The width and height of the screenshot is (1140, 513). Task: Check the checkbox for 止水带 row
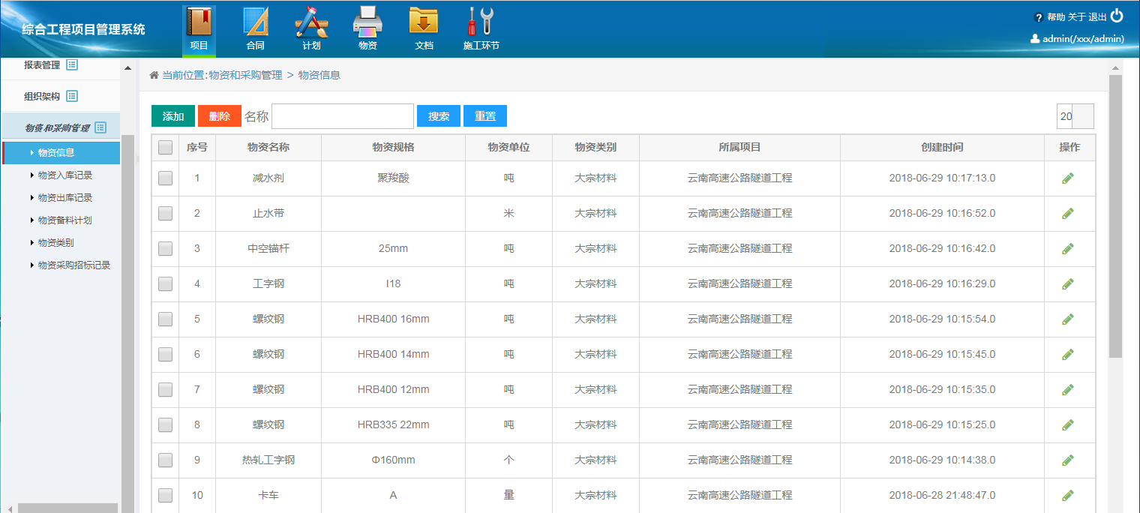pos(166,214)
